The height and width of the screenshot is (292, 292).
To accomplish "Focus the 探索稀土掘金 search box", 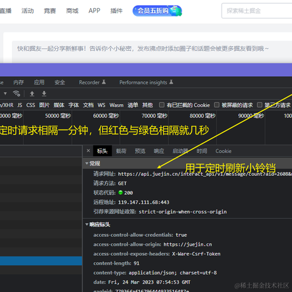I will [x=256, y=11].
